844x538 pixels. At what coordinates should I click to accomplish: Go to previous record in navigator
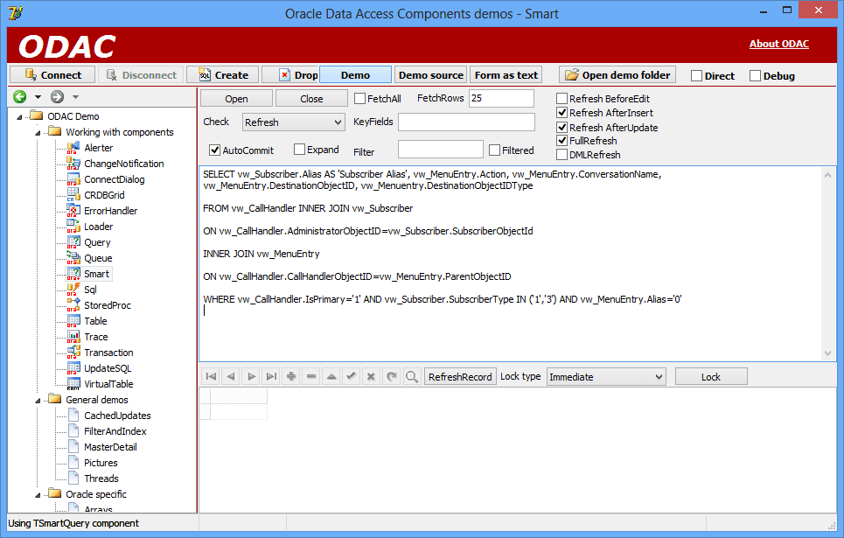[231, 376]
